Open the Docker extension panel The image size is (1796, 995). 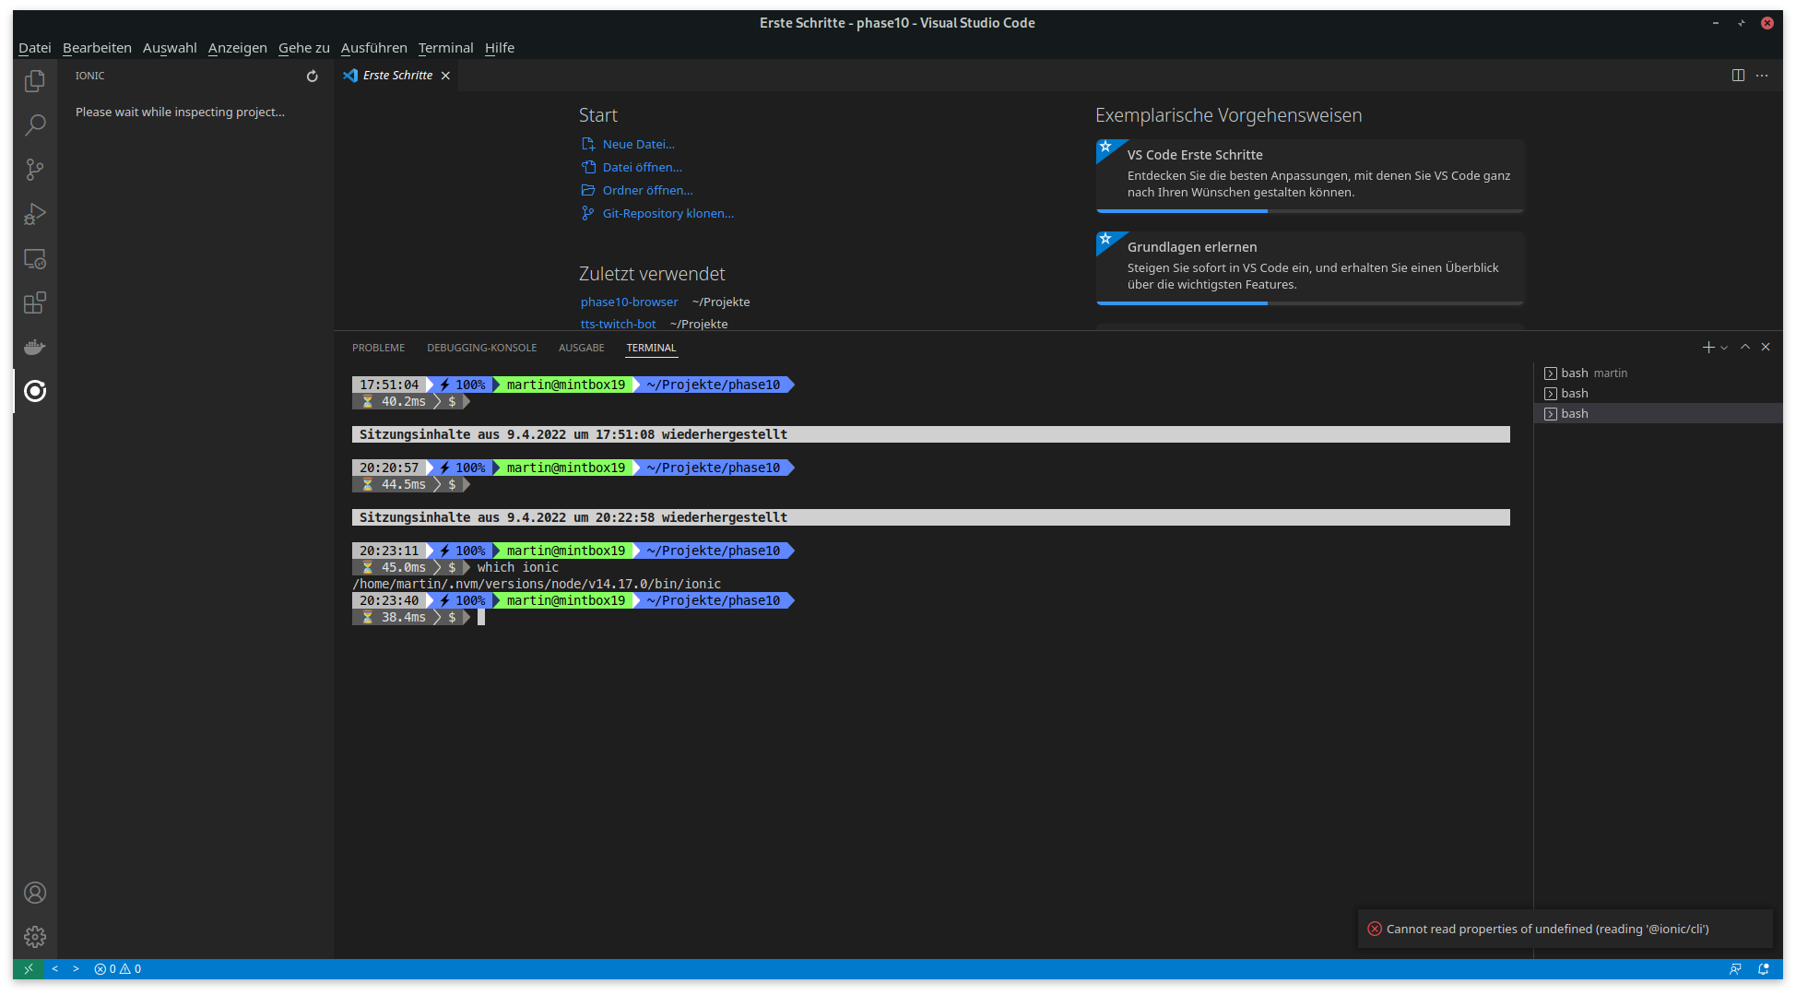point(34,347)
